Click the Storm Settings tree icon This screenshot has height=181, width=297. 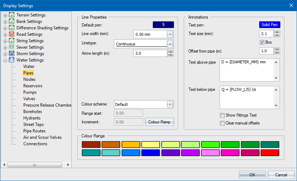12,54
